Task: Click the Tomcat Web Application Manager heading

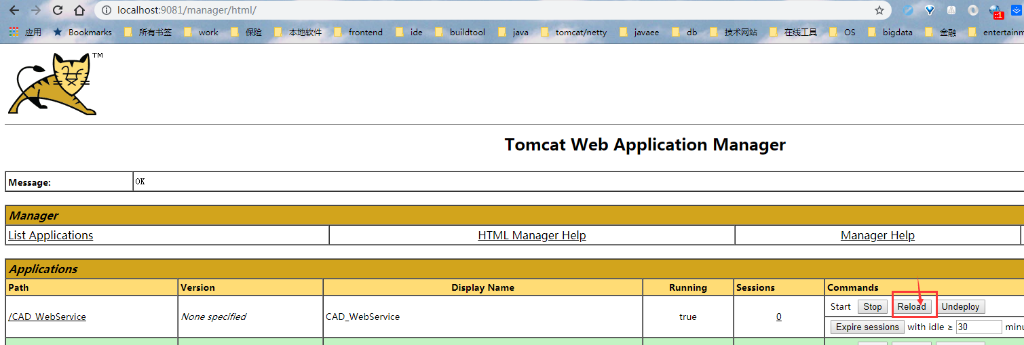Action: (x=645, y=144)
